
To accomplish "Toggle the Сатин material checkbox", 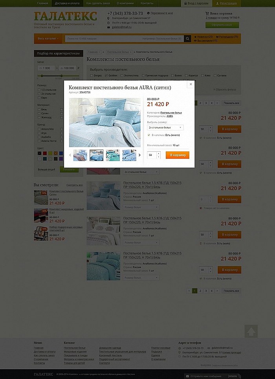I will [x=39, y=113].
